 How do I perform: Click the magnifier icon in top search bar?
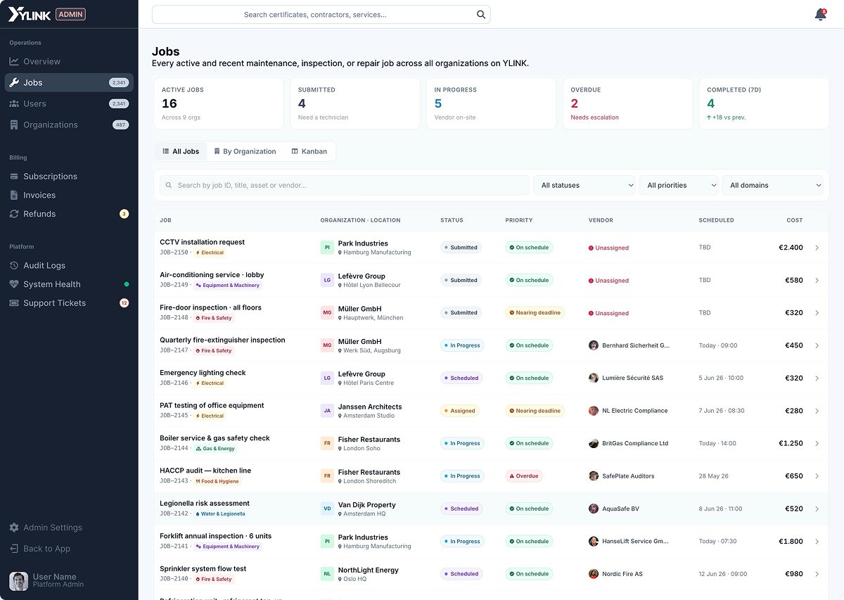(481, 15)
